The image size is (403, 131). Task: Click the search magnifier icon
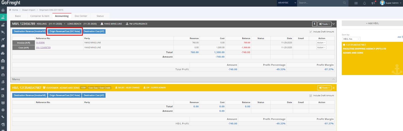click(x=344, y=3)
